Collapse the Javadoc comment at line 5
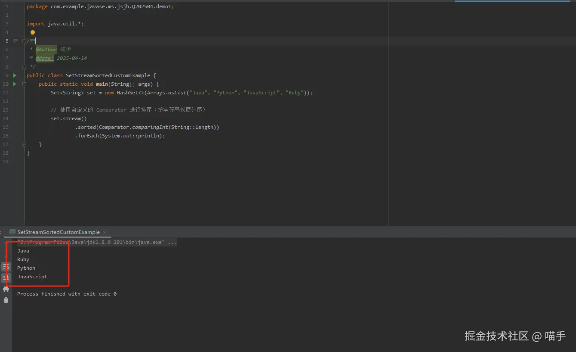 (24, 41)
